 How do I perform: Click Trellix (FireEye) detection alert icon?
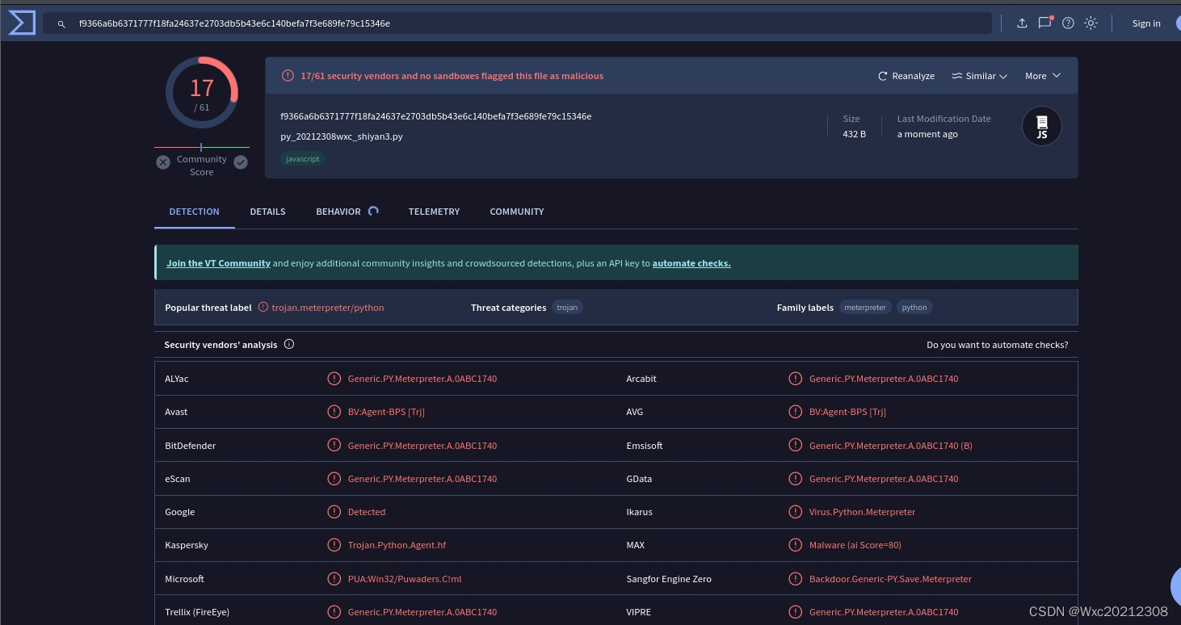pos(334,612)
